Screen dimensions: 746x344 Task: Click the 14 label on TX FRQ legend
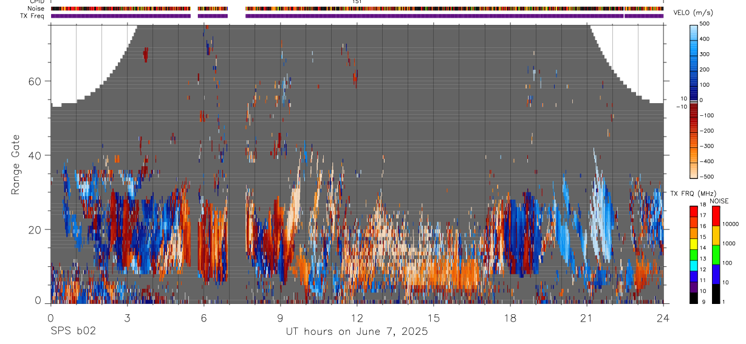[703, 248]
